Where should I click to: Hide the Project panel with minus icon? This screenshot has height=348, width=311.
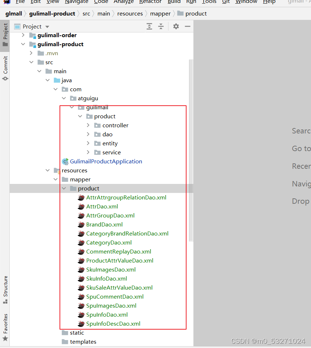[188, 26]
